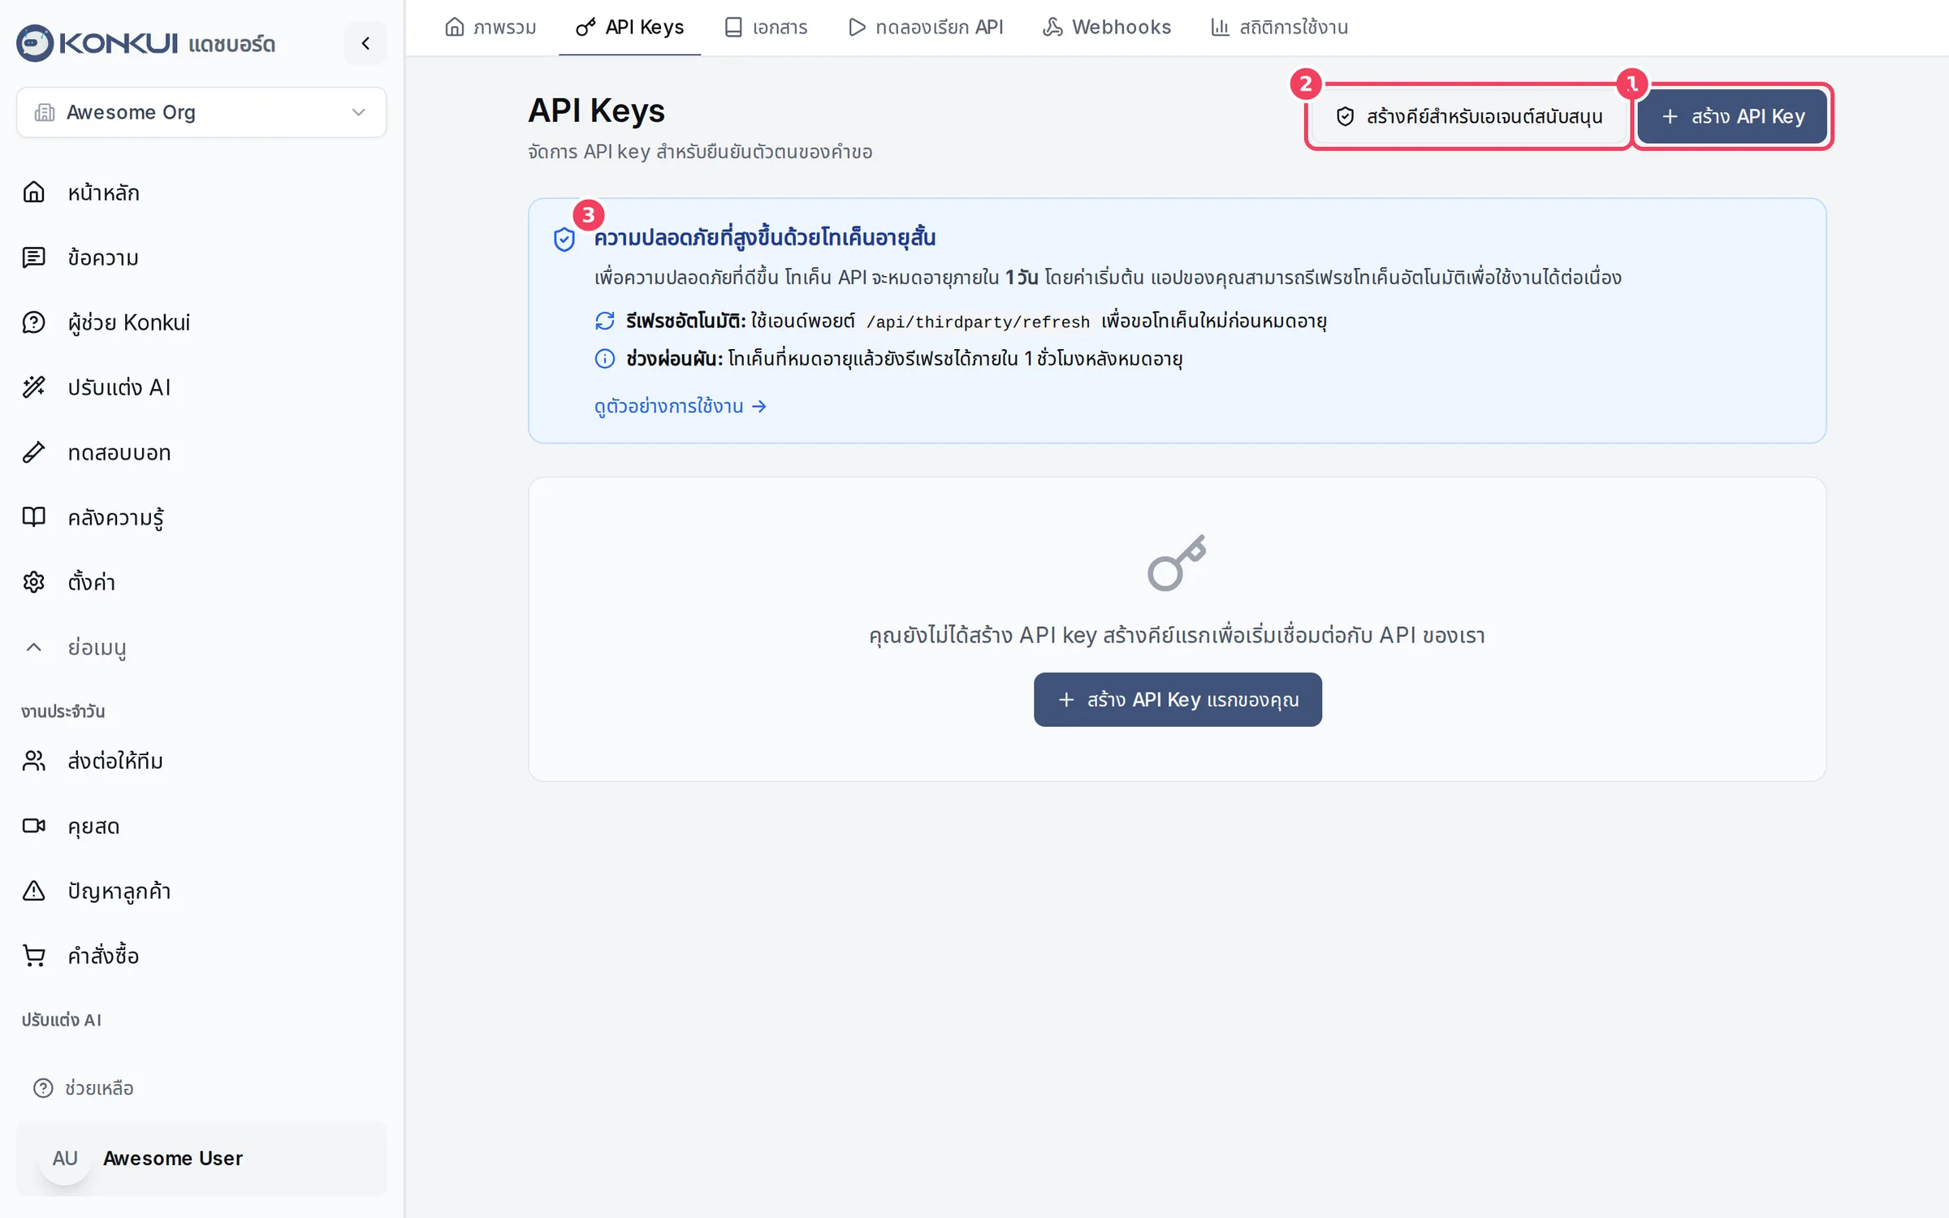Open คุยสด live chat camera icon

click(x=34, y=826)
